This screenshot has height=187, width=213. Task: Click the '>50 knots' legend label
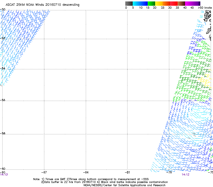tap(205, 8)
